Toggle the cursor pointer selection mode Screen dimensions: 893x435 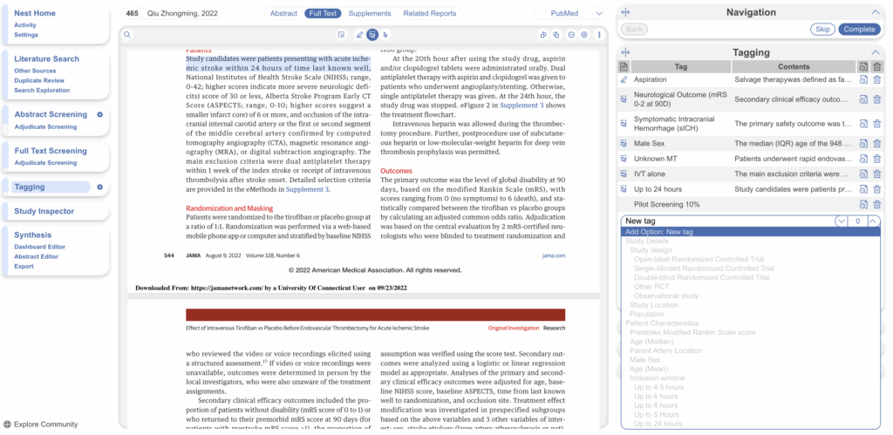pyautogui.click(x=385, y=35)
